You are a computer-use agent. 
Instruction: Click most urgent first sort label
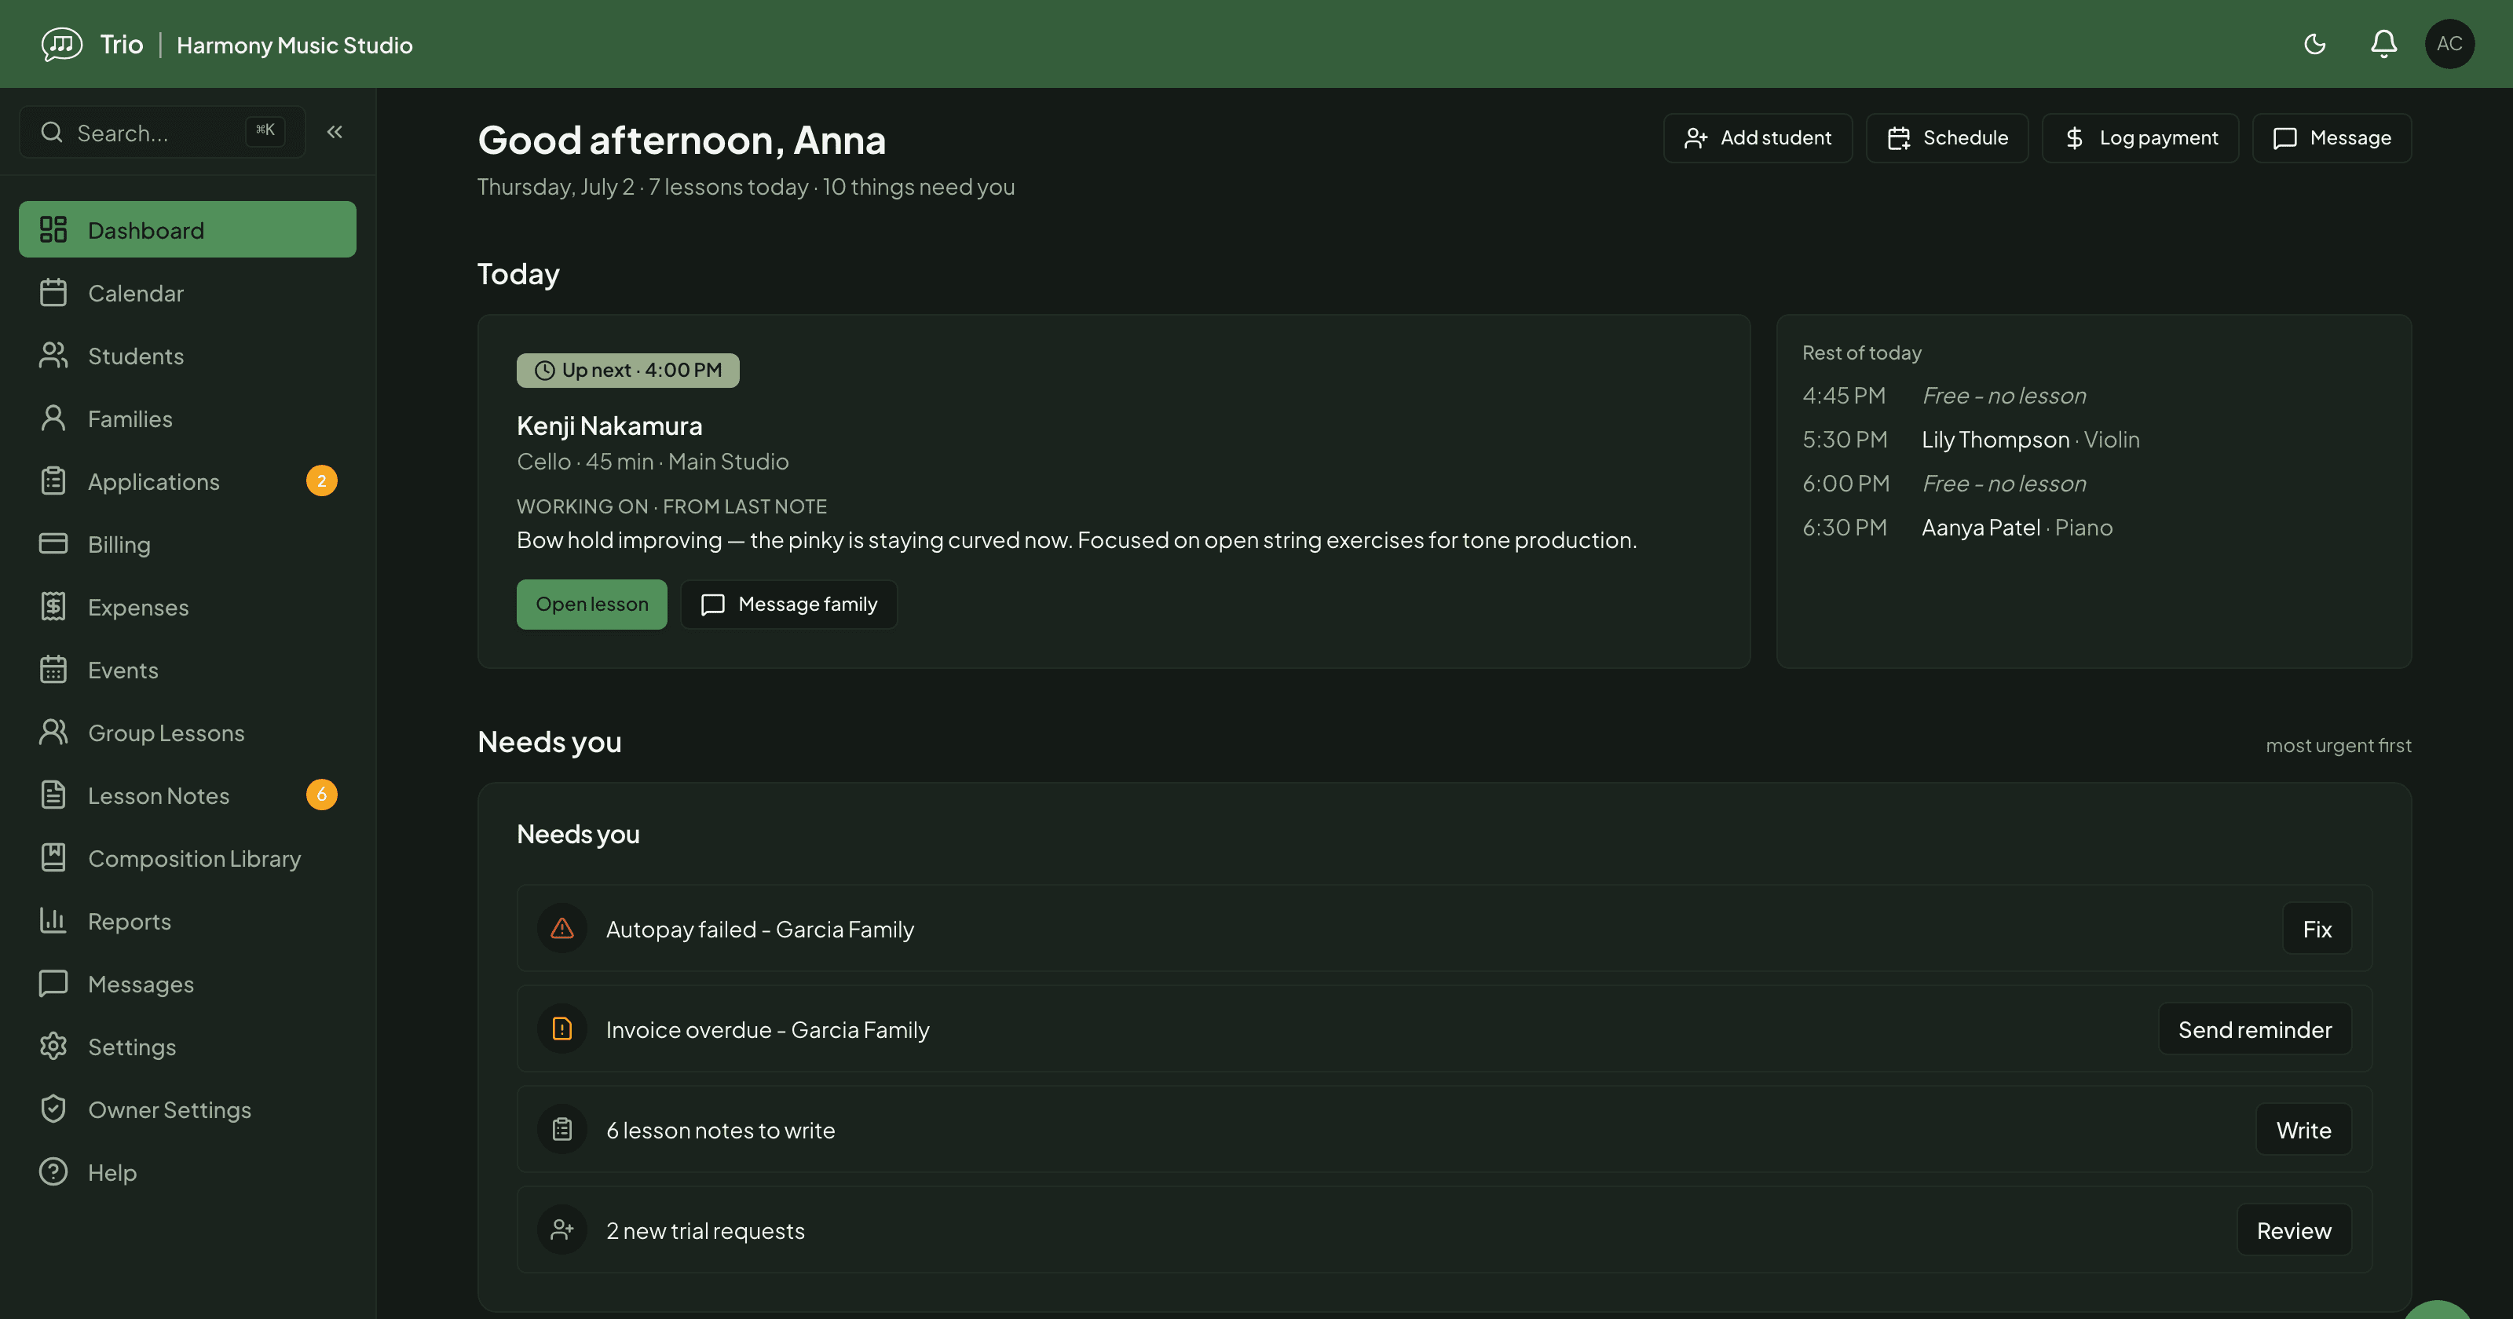coord(2337,745)
